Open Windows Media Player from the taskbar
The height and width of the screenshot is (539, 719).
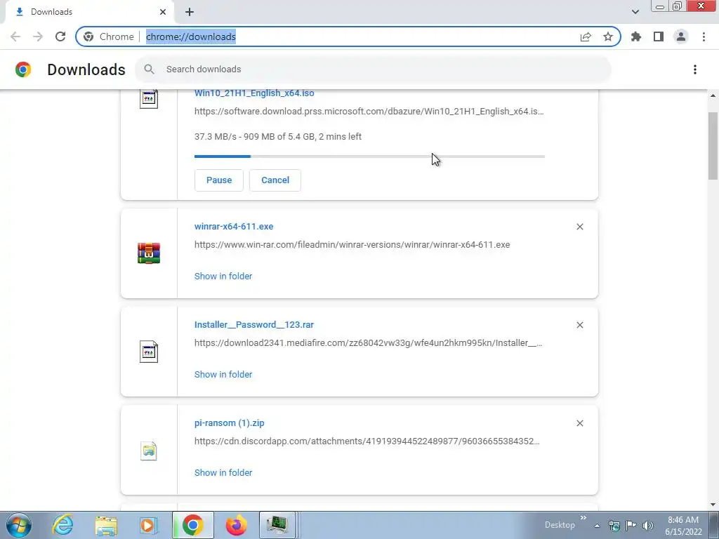148,525
